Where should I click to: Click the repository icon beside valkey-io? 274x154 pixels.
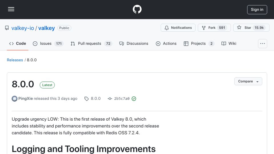7,28
